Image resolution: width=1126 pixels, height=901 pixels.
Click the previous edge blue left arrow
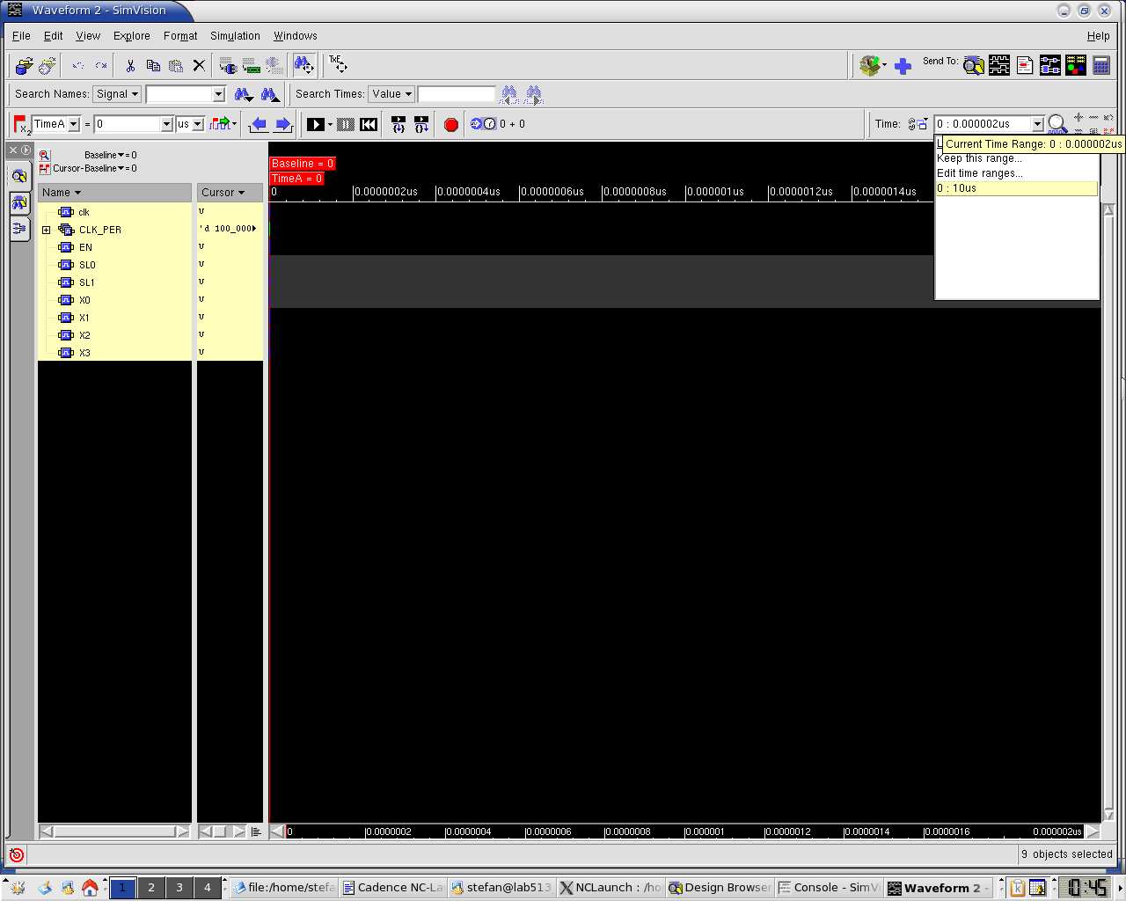[259, 124]
